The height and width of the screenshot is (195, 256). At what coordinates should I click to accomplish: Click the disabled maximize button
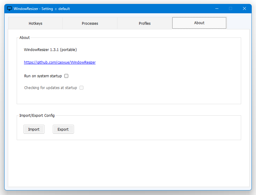pyautogui.click(x=231, y=9)
